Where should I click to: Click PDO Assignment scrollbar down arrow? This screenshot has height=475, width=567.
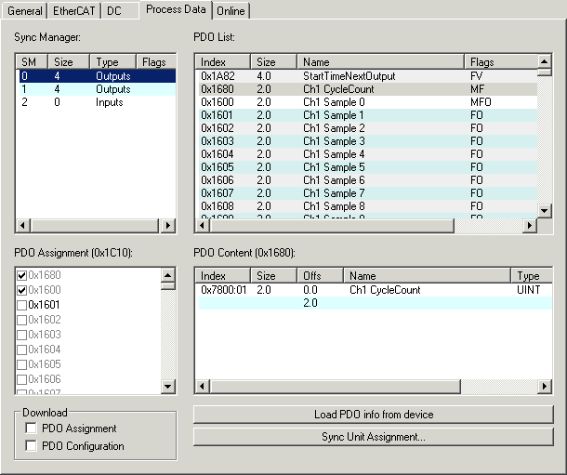[x=168, y=387]
